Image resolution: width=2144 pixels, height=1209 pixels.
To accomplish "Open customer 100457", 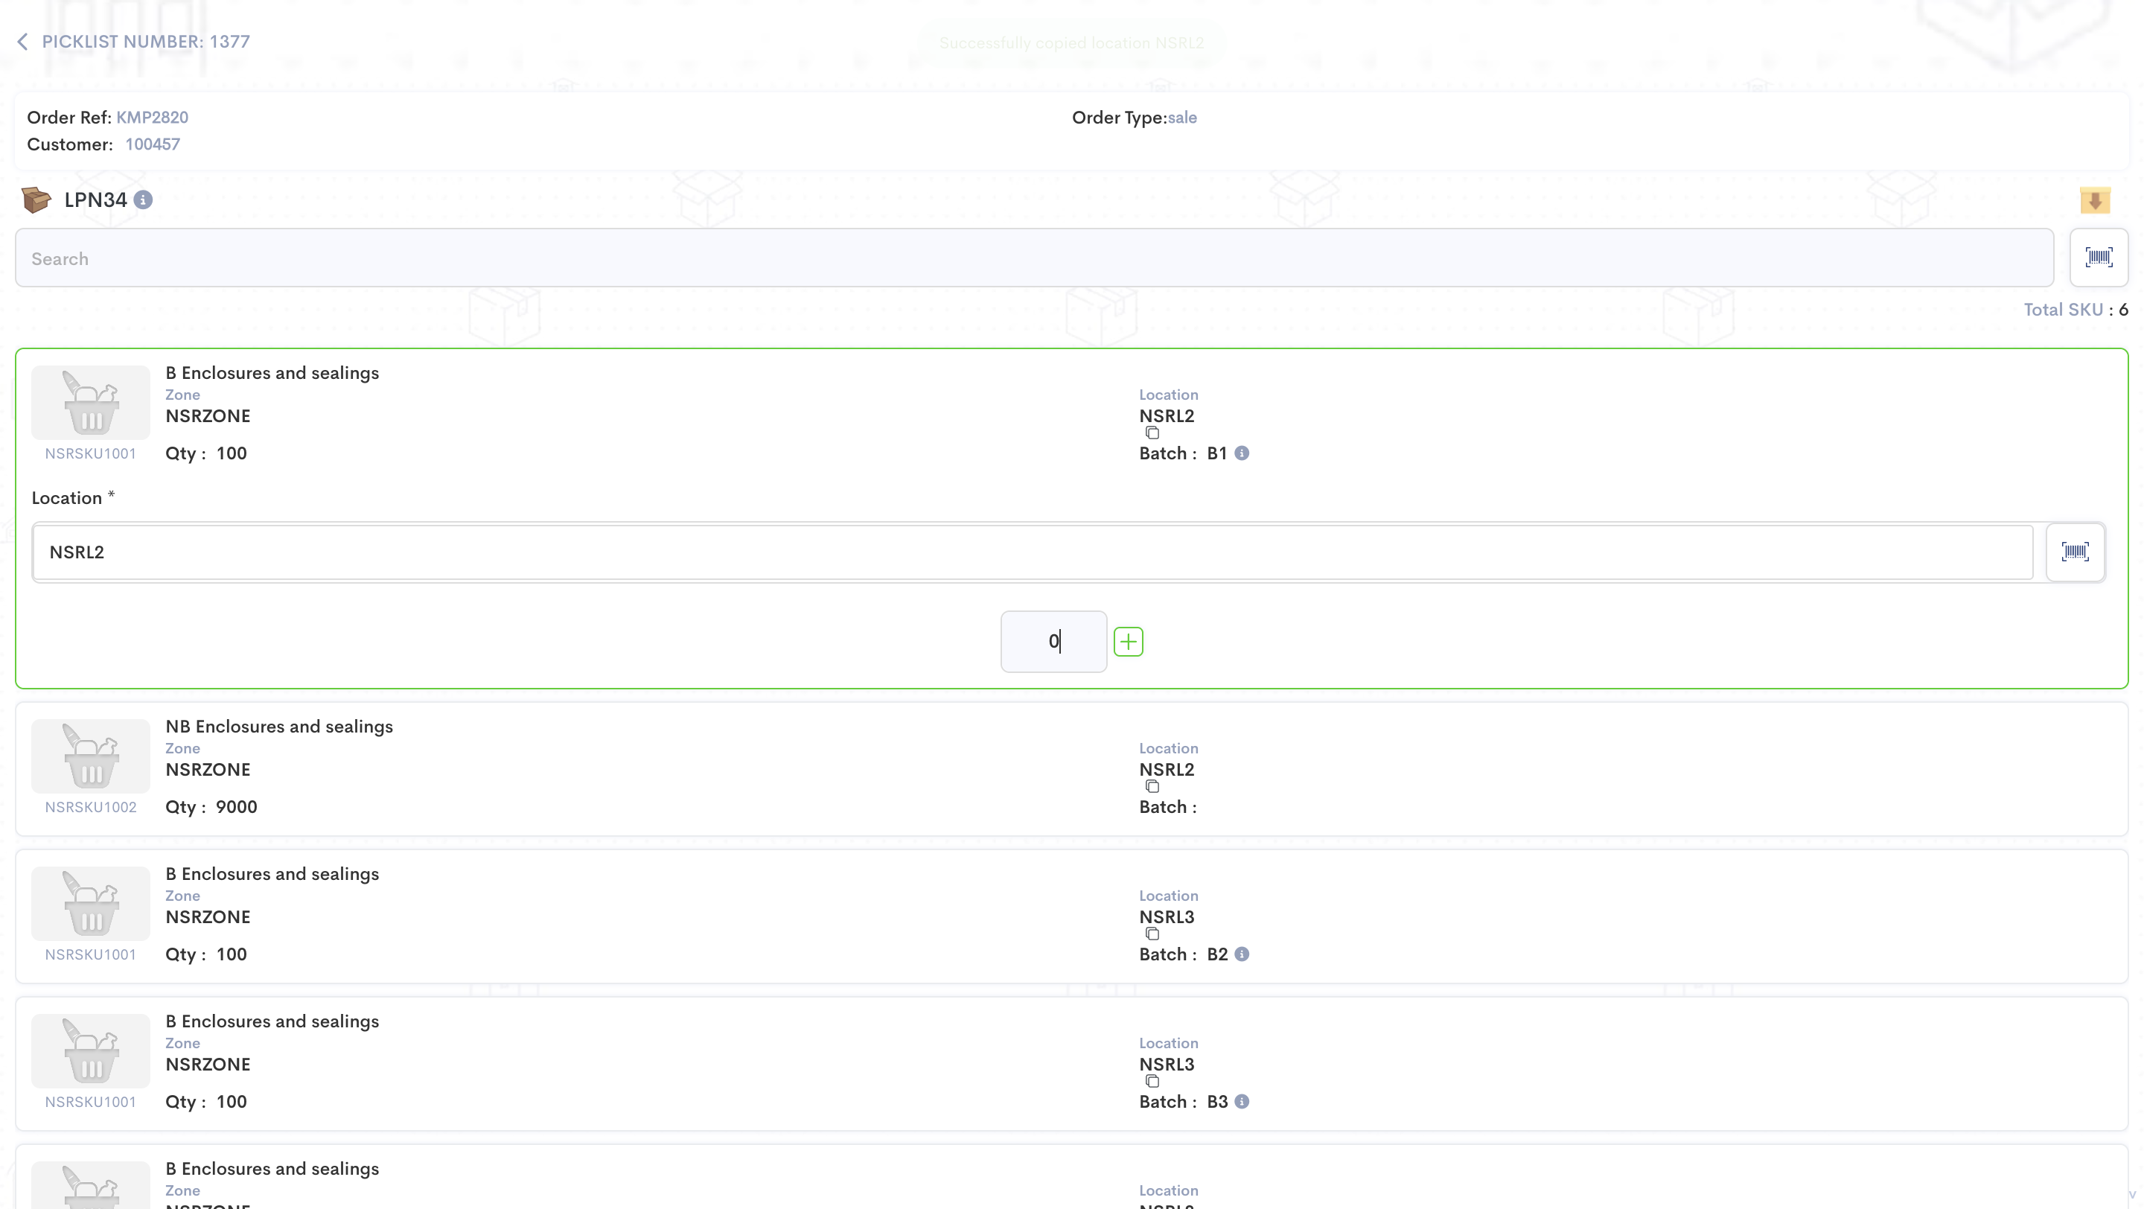I will [x=153, y=144].
